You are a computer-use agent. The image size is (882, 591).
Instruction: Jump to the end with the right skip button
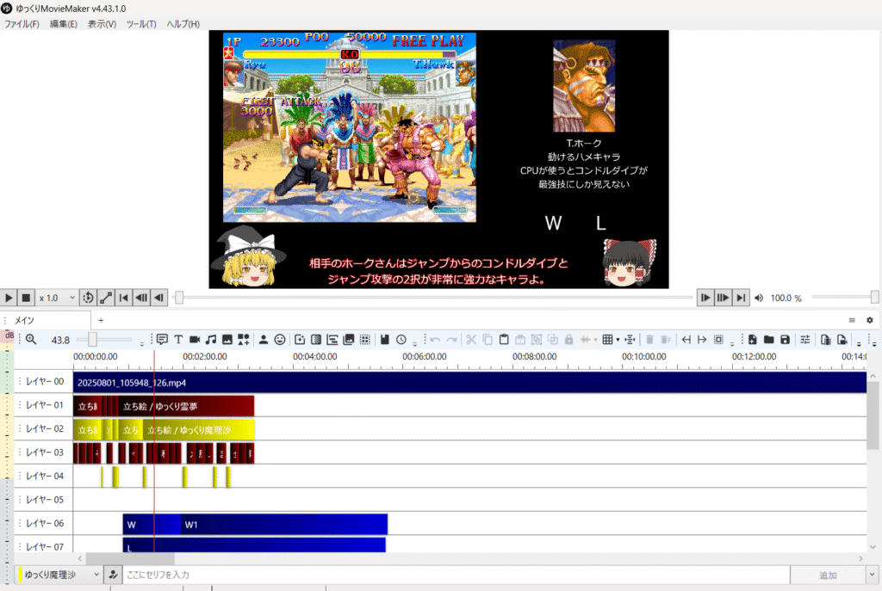(742, 298)
